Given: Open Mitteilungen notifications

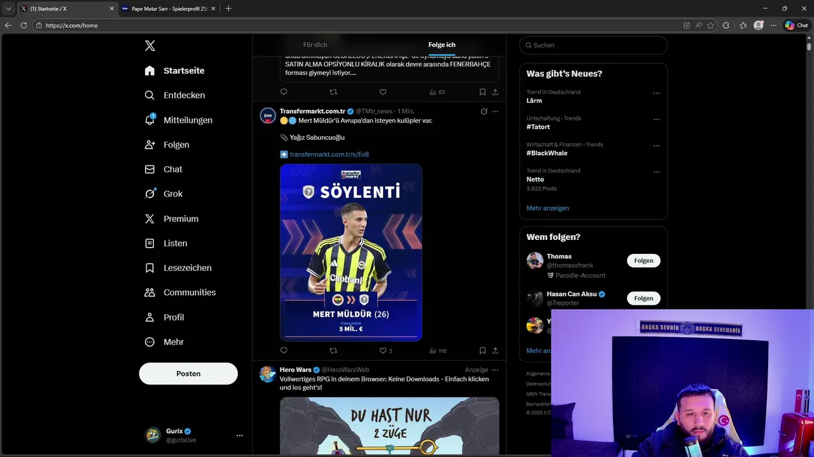Looking at the screenshot, I should 178,120.
